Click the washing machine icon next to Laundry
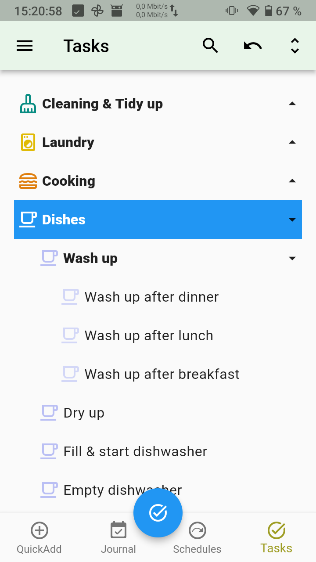The width and height of the screenshot is (316, 562). (28, 143)
